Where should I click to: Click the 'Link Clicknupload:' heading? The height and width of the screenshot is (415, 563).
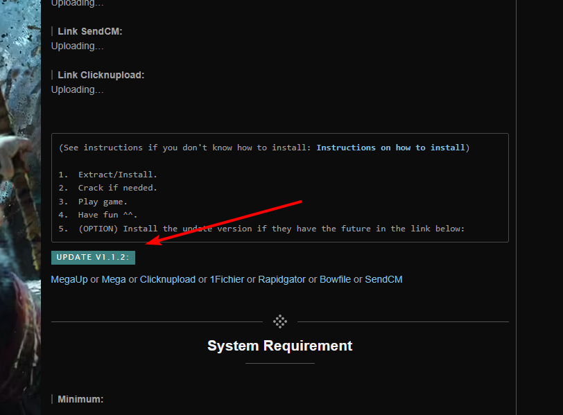(x=101, y=75)
